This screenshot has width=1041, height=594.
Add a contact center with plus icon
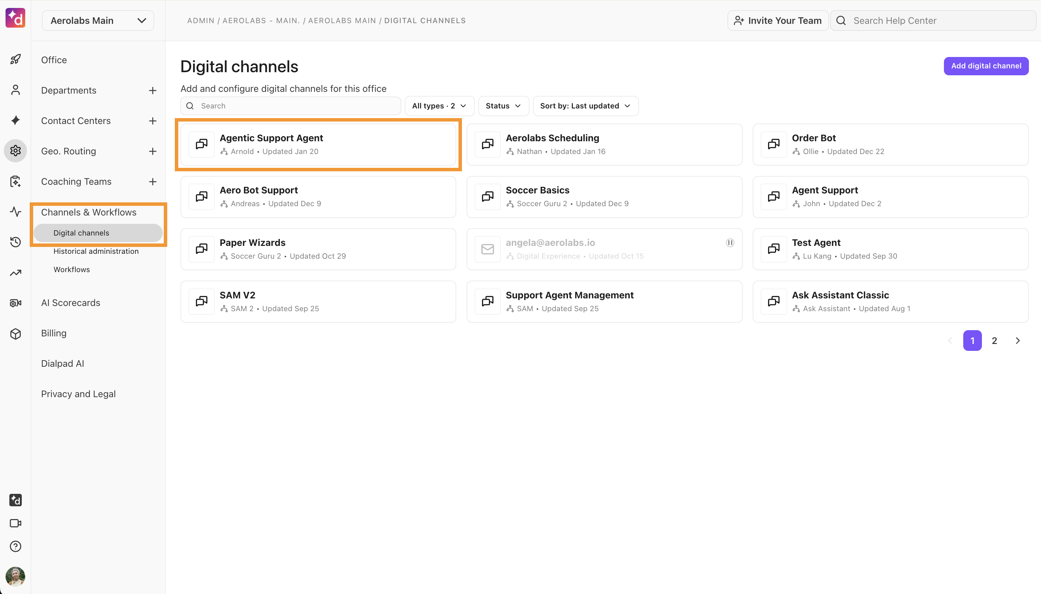tap(153, 121)
